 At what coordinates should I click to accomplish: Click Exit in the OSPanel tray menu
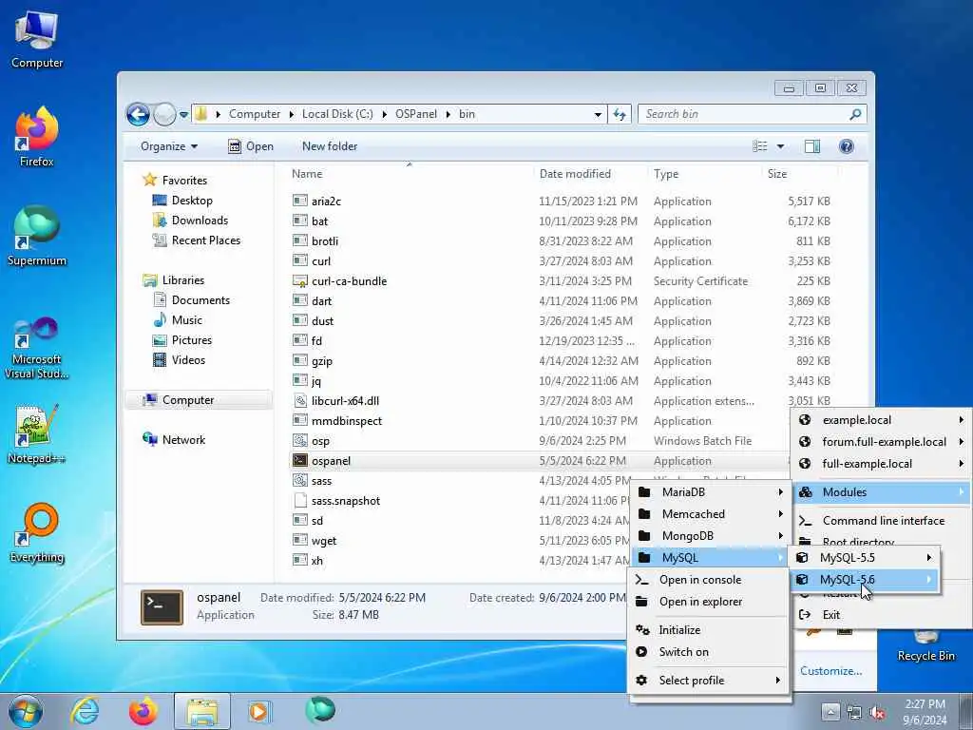(x=882, y=615)
